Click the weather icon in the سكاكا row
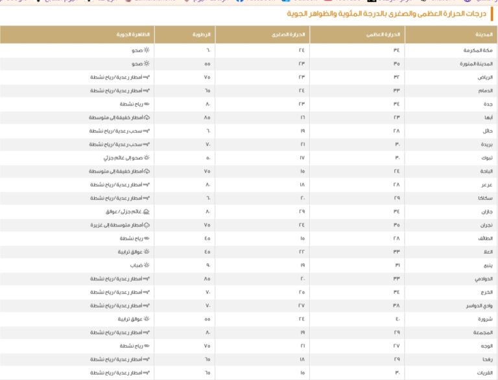This screenshot has height=380, width=498. (x=146, y=198)
